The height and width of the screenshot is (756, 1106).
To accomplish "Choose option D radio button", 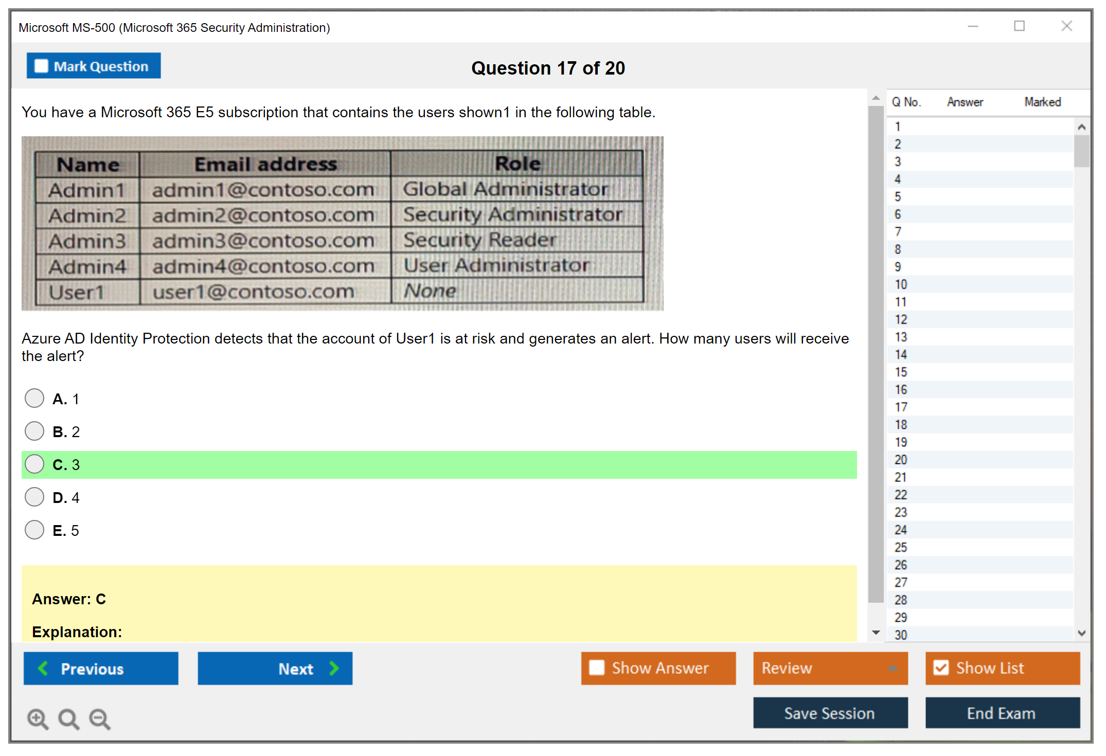I will 34,497.
